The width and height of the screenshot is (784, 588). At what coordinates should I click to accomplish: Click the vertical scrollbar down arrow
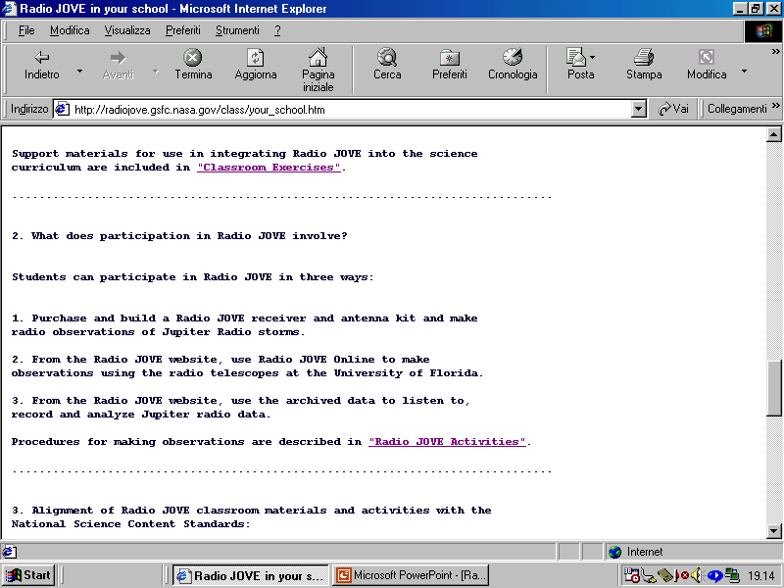point(773,530)
